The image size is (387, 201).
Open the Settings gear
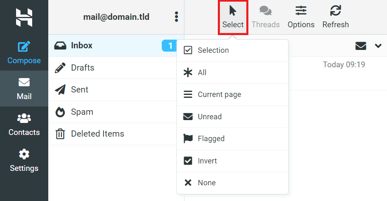click(x=24, y=155)
